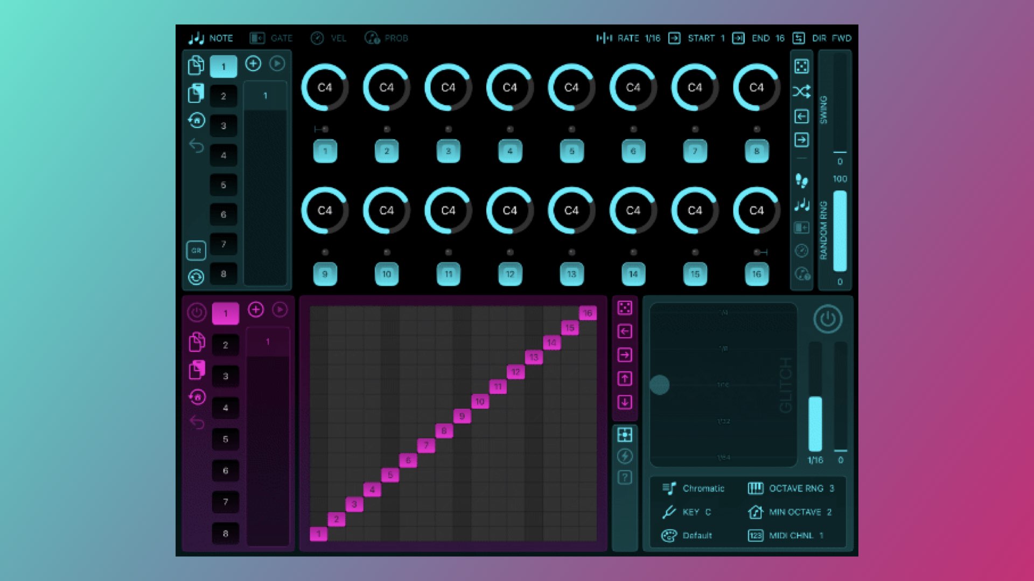
Task: Click the cyan undo arrow icon
Action: tap(197, 145)
